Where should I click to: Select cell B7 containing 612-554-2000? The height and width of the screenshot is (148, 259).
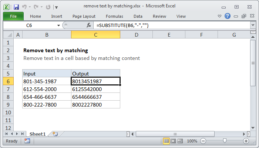click(x=47, y=89)
